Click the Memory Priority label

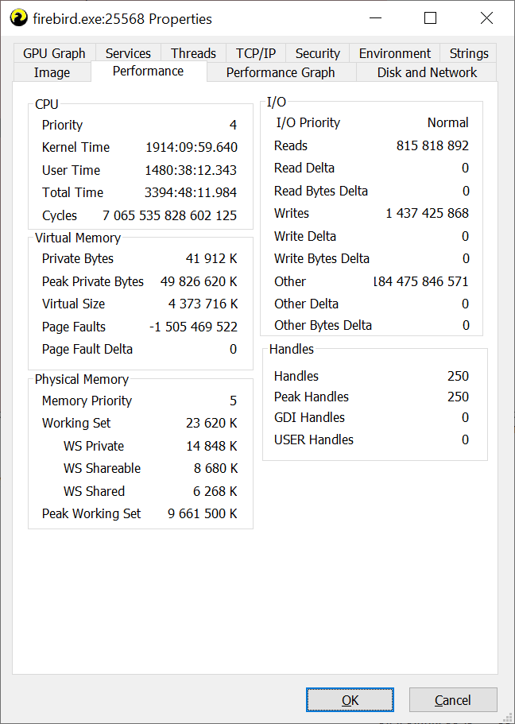(x=87, y=401)
